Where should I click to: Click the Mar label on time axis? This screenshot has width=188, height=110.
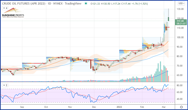[x=164, y=107]
